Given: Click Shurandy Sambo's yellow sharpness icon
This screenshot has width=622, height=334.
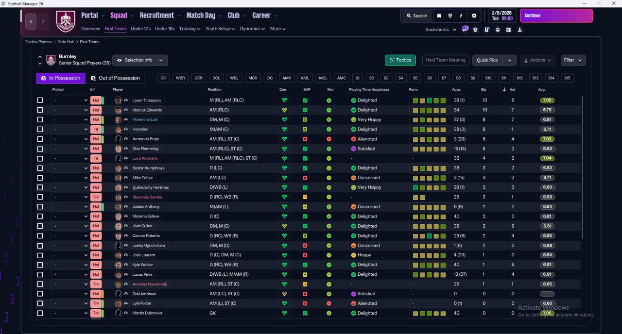Looking at the screenshot, I should 305,197.
